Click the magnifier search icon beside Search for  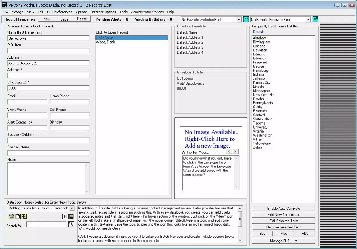(x=71, y=224)
